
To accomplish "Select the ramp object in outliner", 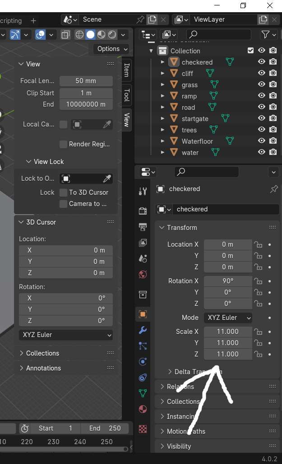I will click(189, 96).
